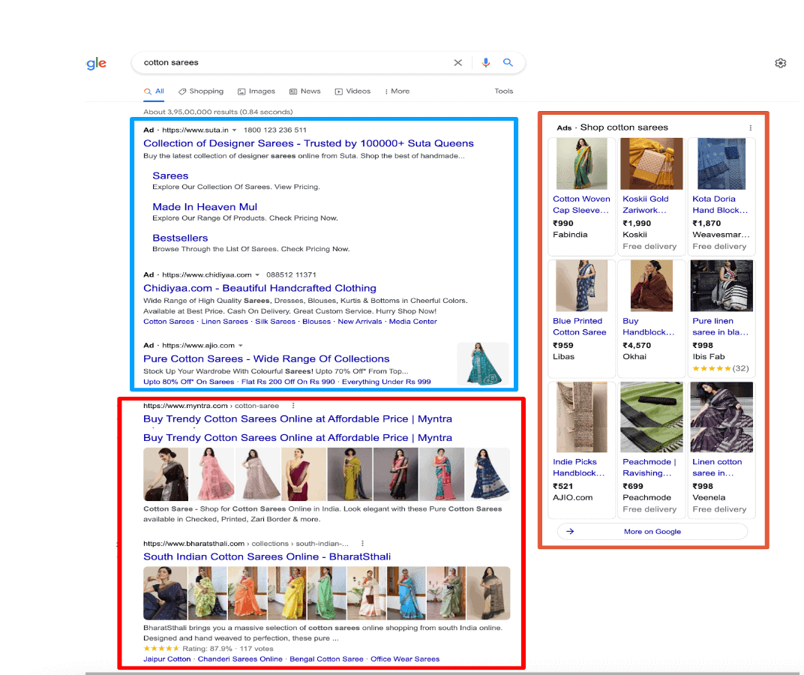Screen dimensions: 804x675
Task: Click the yellow saree BharatSthali thumbnail
Action: pos(287,593)
